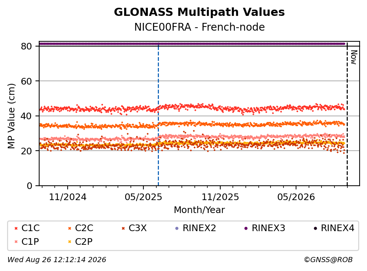Click the C1P legend marker
The width and height of the screenshot is (367, 271).
16,242
